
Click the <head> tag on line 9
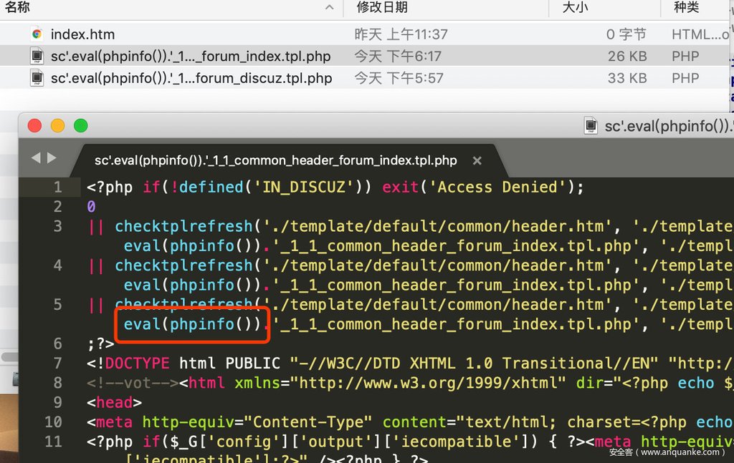pos(114,402)
